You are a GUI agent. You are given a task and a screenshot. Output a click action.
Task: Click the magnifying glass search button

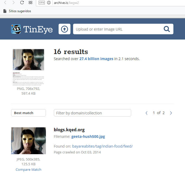tap(167, 29)
